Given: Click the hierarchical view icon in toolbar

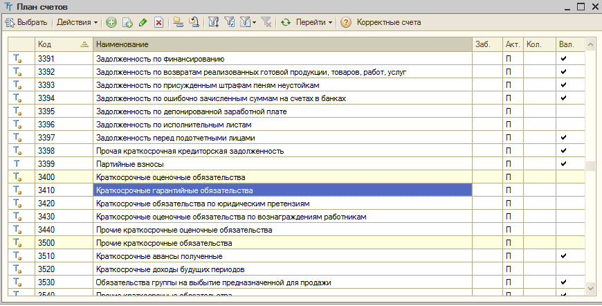Looking at the screenshot, I should coord(179,23).
